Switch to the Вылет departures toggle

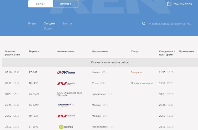[x=41, y=4]
